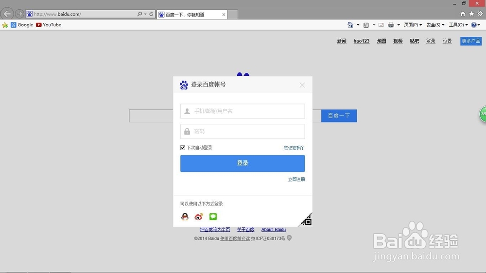The width and height of the screenshot is (486, 273).
Task: Open the YouTube bookmark
Action: pos(48,25)
